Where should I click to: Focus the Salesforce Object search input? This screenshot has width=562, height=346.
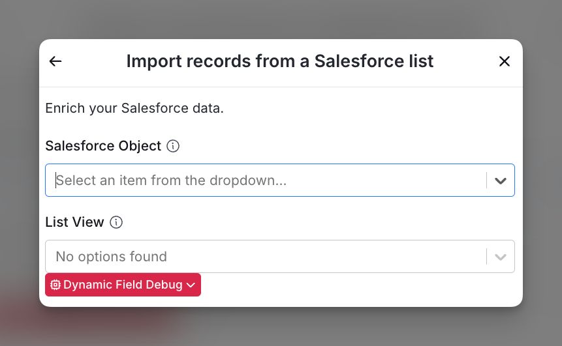266,180
